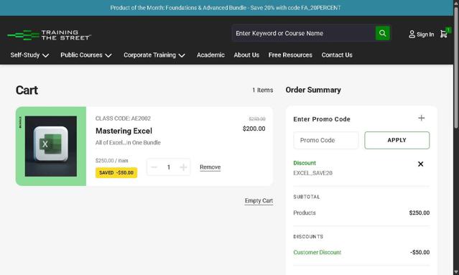Open the Contact Us page
459x275 pixels.
337,55
